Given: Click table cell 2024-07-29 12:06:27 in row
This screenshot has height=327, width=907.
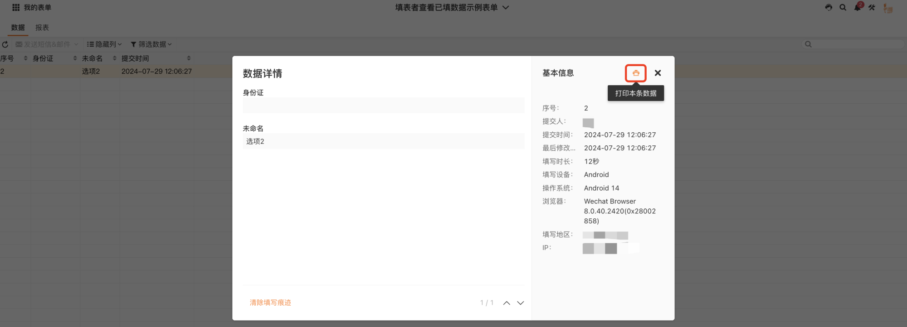Looking at the screenshot, I should tap(156, 72).
